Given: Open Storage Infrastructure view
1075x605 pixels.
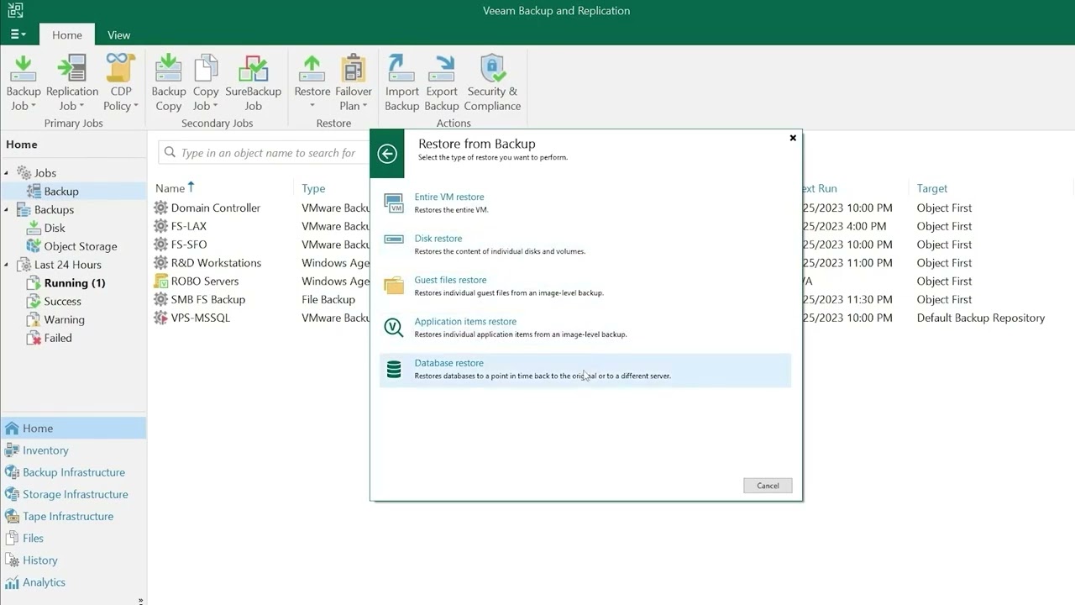Looking at the screenshot, I should click(x=76, y=494).
